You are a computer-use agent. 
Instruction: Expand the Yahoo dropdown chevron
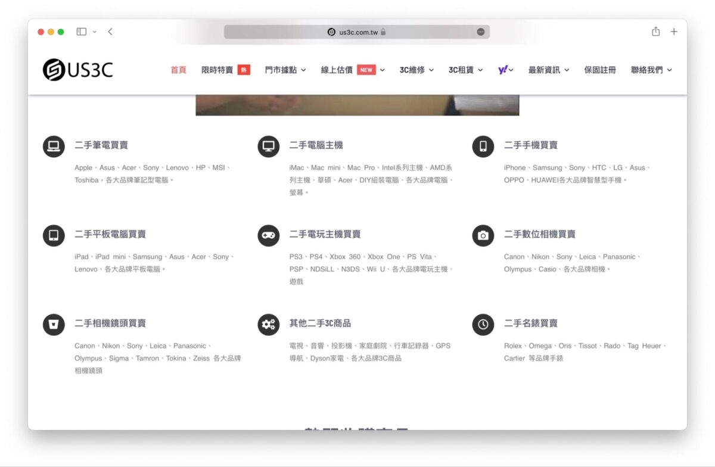point(511,70)
